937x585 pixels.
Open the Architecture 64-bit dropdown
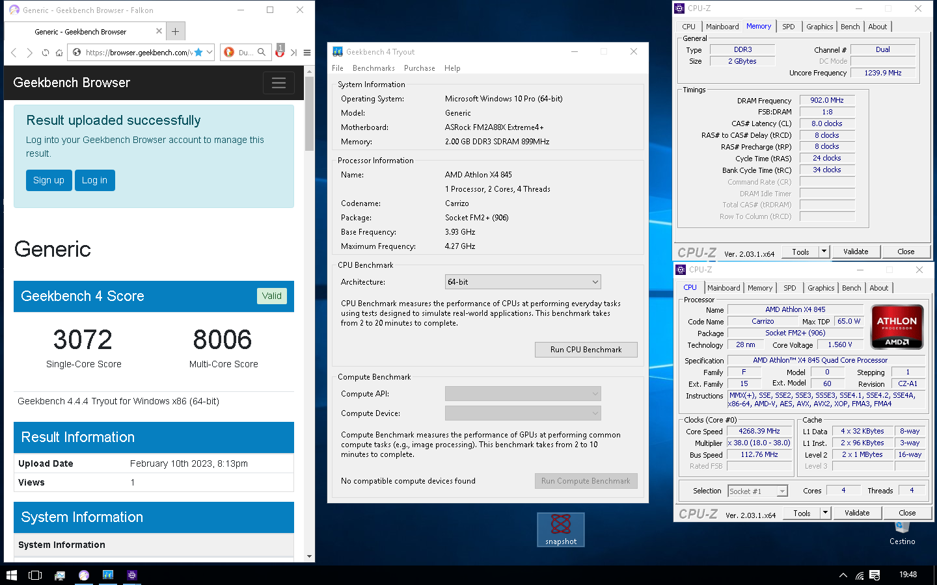click(523, 282)
